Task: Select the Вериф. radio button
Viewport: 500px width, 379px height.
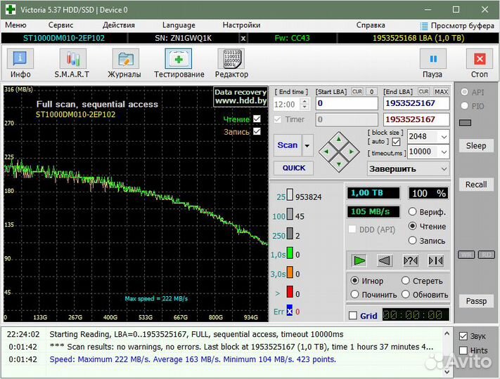Action: [x=413, y=212]
